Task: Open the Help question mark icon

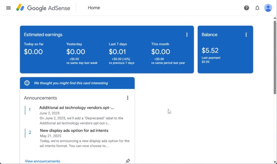Action: (x=246, y=8)
